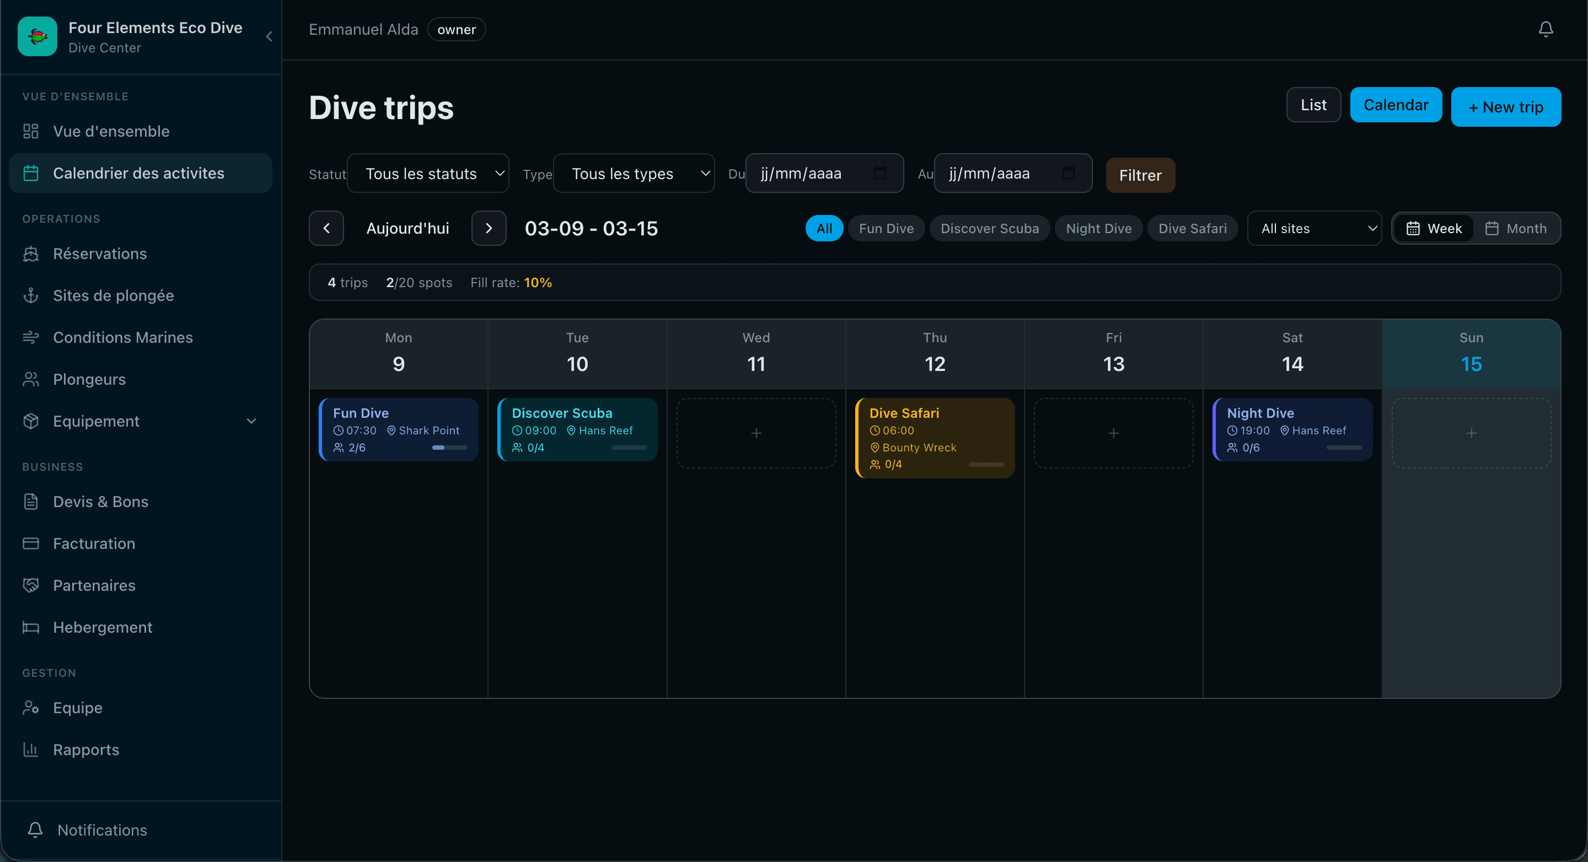
Task: Open the notifications bell icon
Action: pyautogui.click(x=1546, y=28)
